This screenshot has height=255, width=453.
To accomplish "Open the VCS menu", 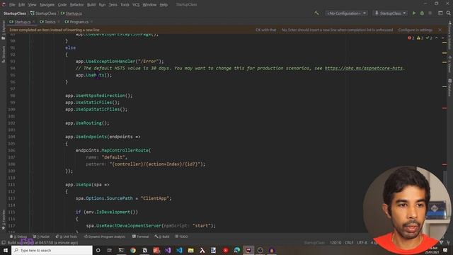I will tap(136, 5).
